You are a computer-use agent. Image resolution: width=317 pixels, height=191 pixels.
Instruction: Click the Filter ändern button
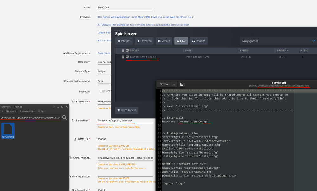(127, 110)
